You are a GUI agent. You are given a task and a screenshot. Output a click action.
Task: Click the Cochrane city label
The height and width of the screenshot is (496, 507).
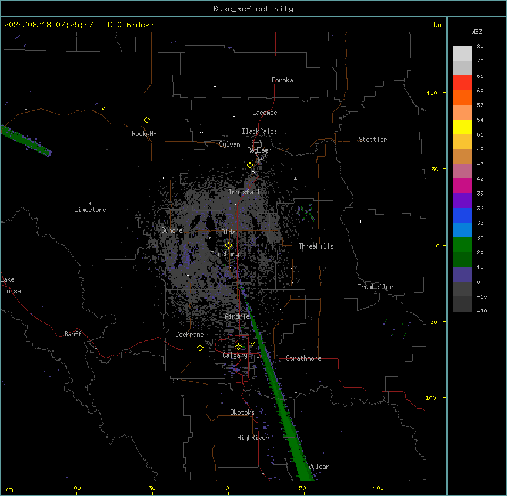tap(189, 335)
